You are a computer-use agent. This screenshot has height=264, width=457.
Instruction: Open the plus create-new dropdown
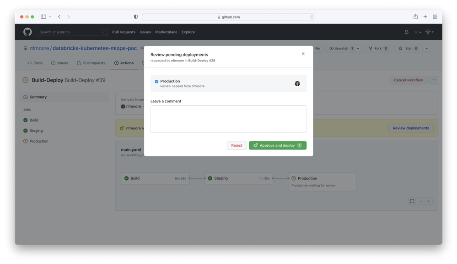tap(417, 32)
